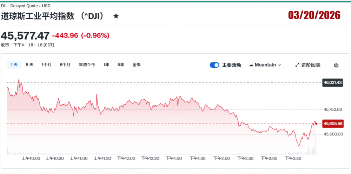This screenshot has width=351, height=174.
Task: Select the 1个月 range tab
Action: (46, 65)
